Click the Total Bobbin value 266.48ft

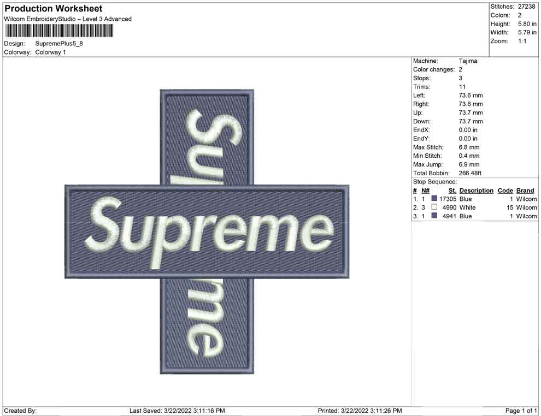coord(470,173)
